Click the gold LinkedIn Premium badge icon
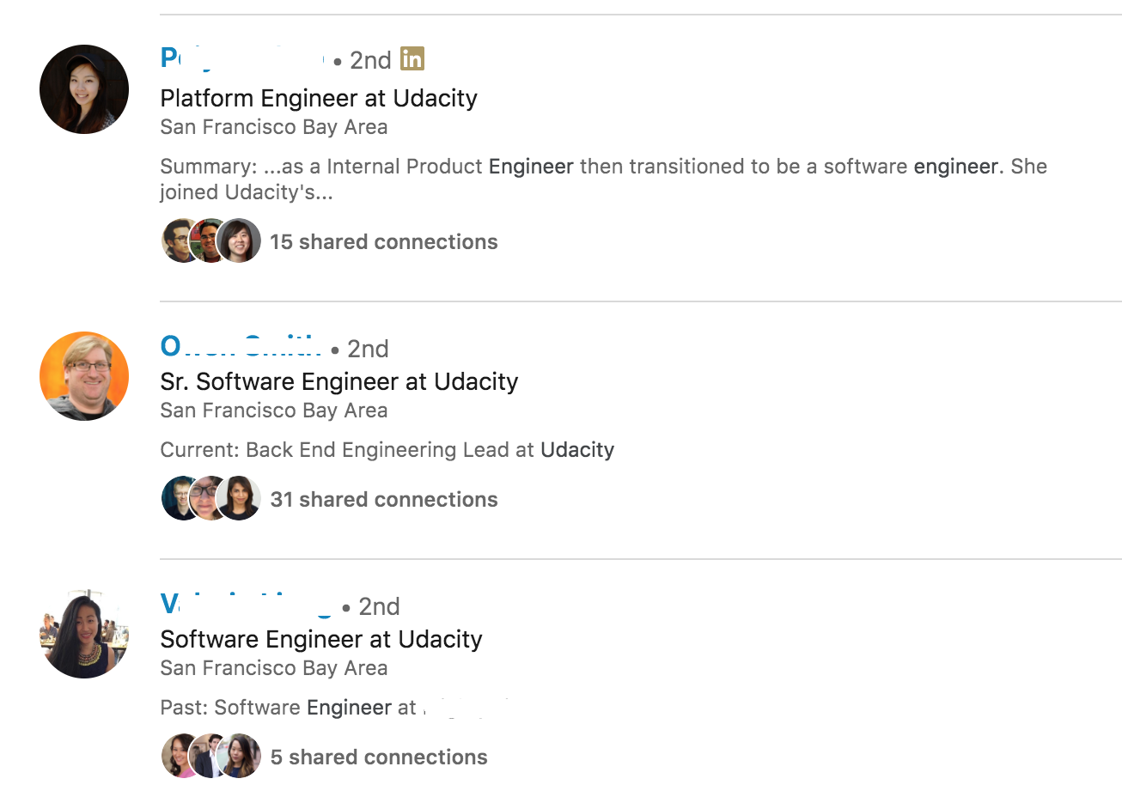1122x797 pixels. 412,58
